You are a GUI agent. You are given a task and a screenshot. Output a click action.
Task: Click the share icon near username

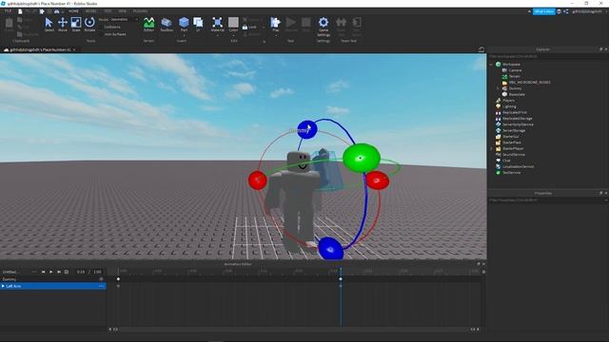pyautogui.click(x=565, y=11)
